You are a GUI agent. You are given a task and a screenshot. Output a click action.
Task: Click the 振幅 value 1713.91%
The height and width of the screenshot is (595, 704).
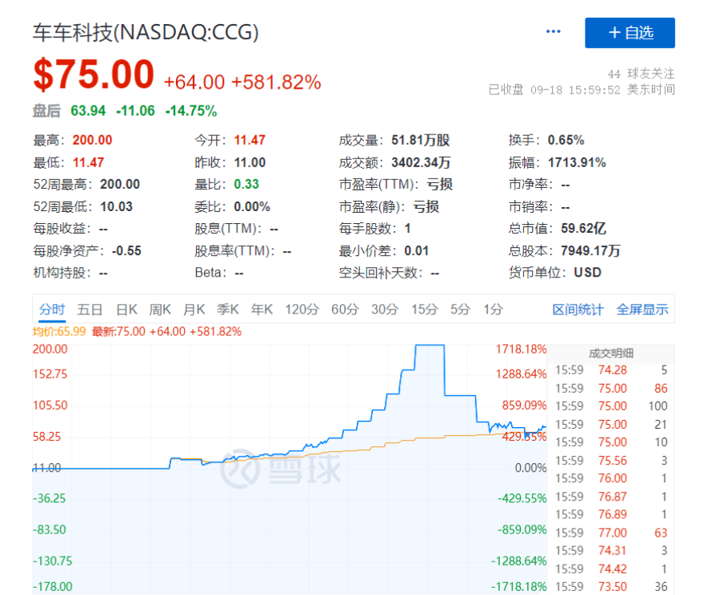coord(577,162)
